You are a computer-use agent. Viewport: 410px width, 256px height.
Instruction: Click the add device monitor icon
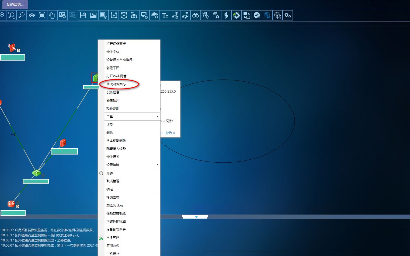(x=144, y=15)
